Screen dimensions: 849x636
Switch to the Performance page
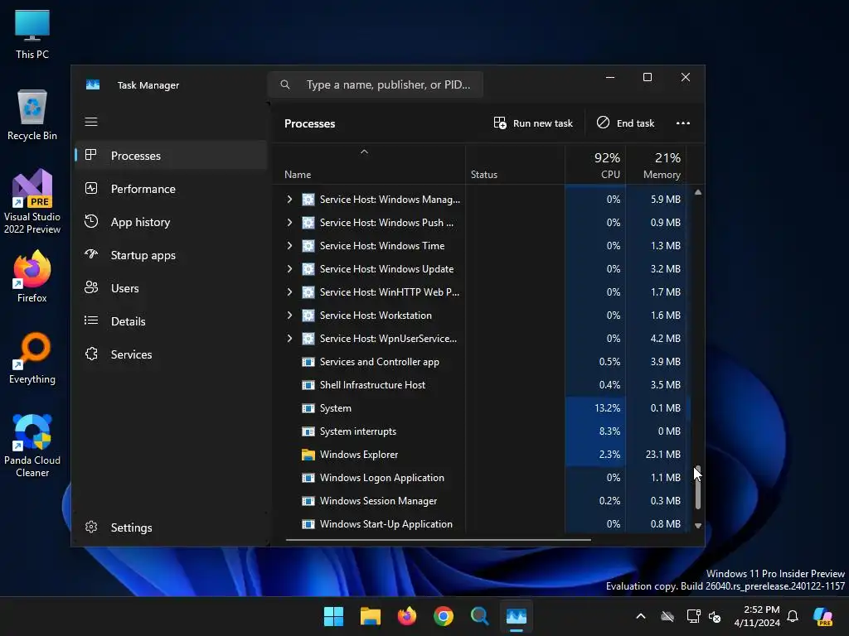pyautogui.click(x=171, y=189)
